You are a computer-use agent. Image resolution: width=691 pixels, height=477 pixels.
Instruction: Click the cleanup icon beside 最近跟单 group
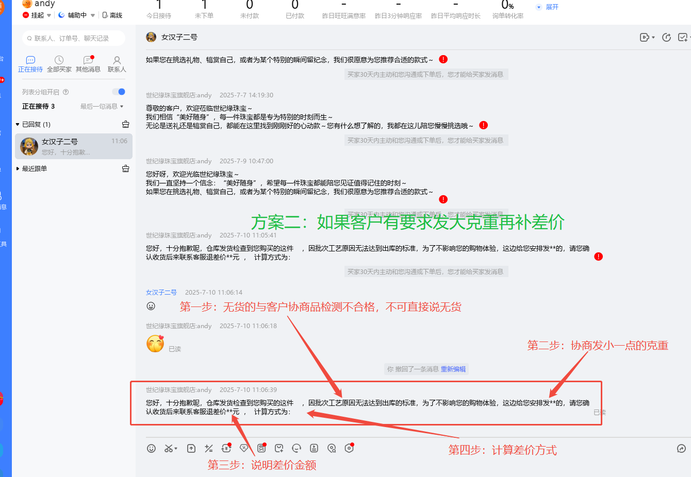coord(125,168)
